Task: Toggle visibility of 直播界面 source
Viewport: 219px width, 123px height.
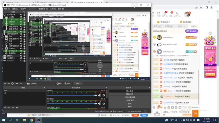Action: click(x=21, y=53)
